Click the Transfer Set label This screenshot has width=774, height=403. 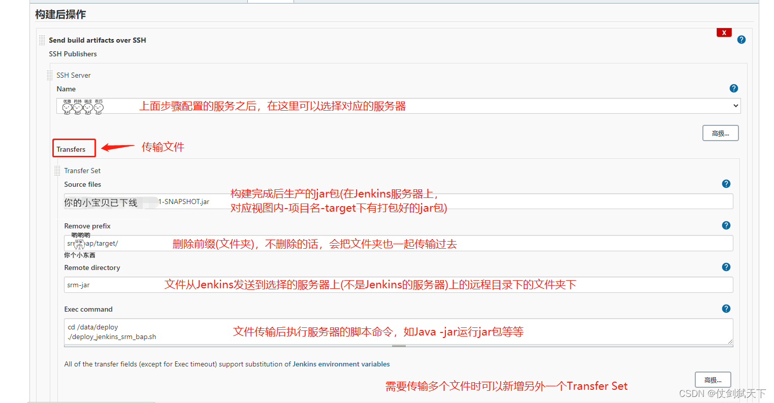pyautogui.click(x=82, y=171)
